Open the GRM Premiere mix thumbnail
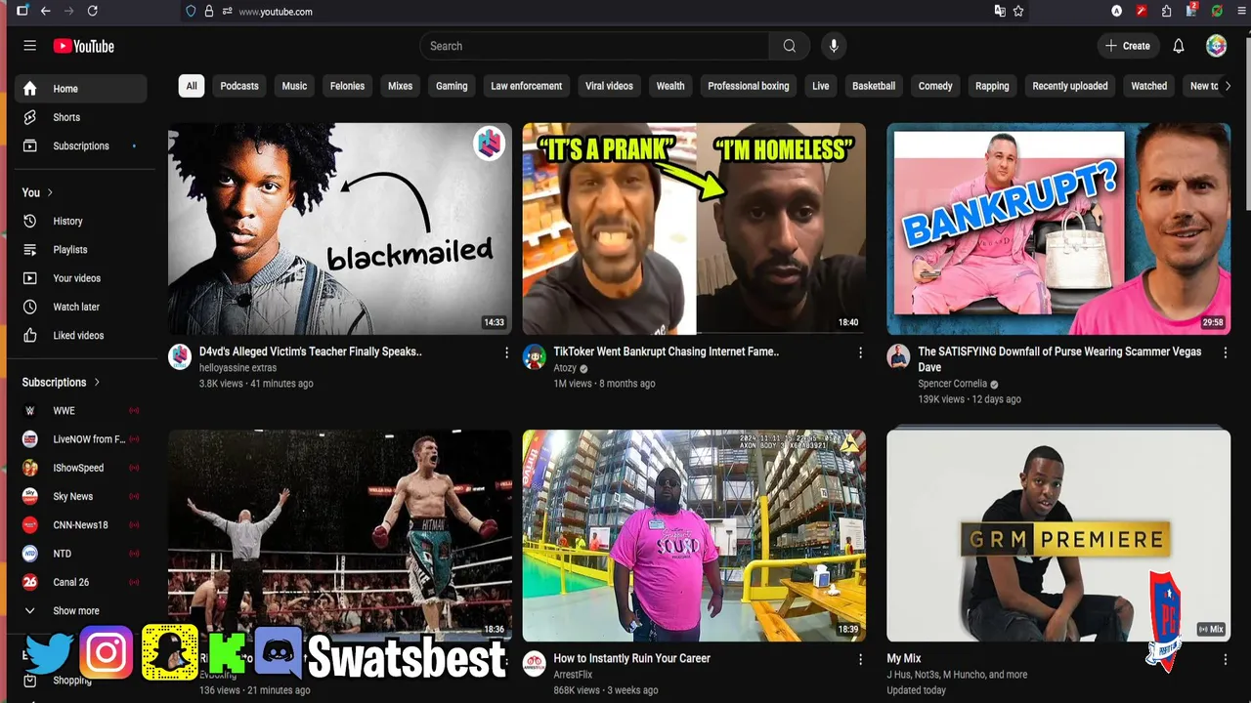This screenshot has height=703, width=1251. click(1058, 535)
